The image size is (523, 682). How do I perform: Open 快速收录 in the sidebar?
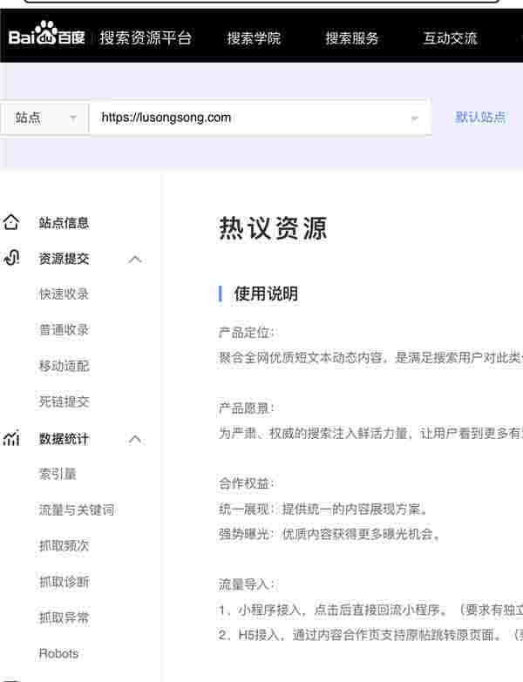click(x=64, y=294)
